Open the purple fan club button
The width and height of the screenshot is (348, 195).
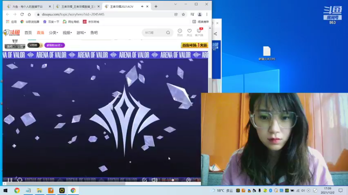coord(55,45)
